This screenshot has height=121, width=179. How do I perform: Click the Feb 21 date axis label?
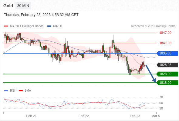31,116
